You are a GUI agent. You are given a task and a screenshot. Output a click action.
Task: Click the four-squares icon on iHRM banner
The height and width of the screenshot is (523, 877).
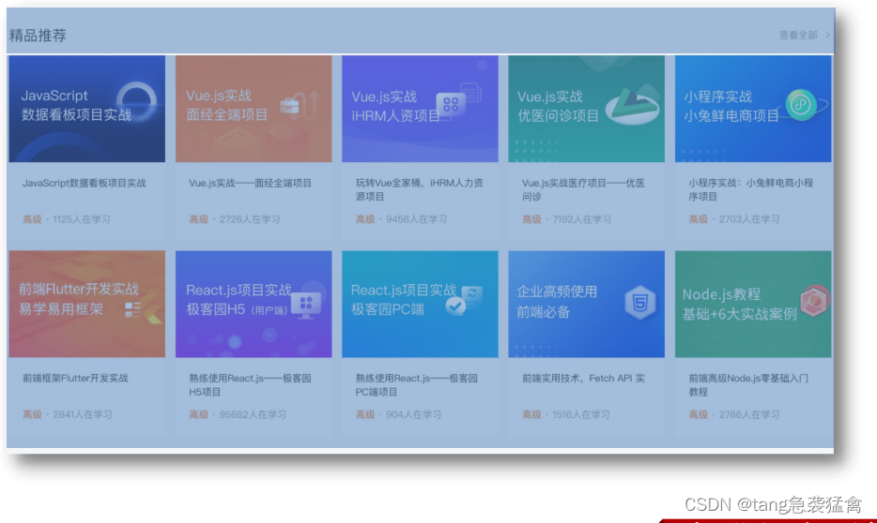[x=451, y=104]
